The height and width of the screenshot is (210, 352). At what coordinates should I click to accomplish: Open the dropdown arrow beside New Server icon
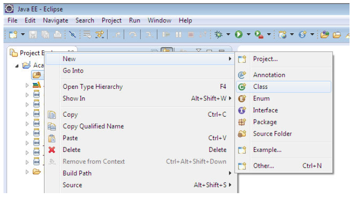pos(292,35)
